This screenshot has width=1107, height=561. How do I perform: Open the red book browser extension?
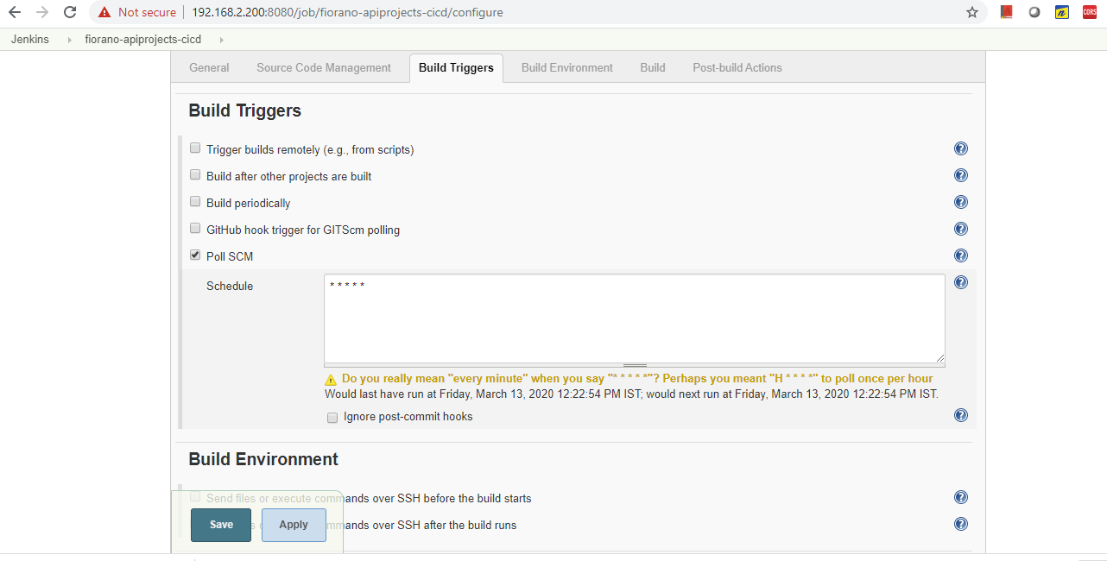click(x=1006, y=12)
